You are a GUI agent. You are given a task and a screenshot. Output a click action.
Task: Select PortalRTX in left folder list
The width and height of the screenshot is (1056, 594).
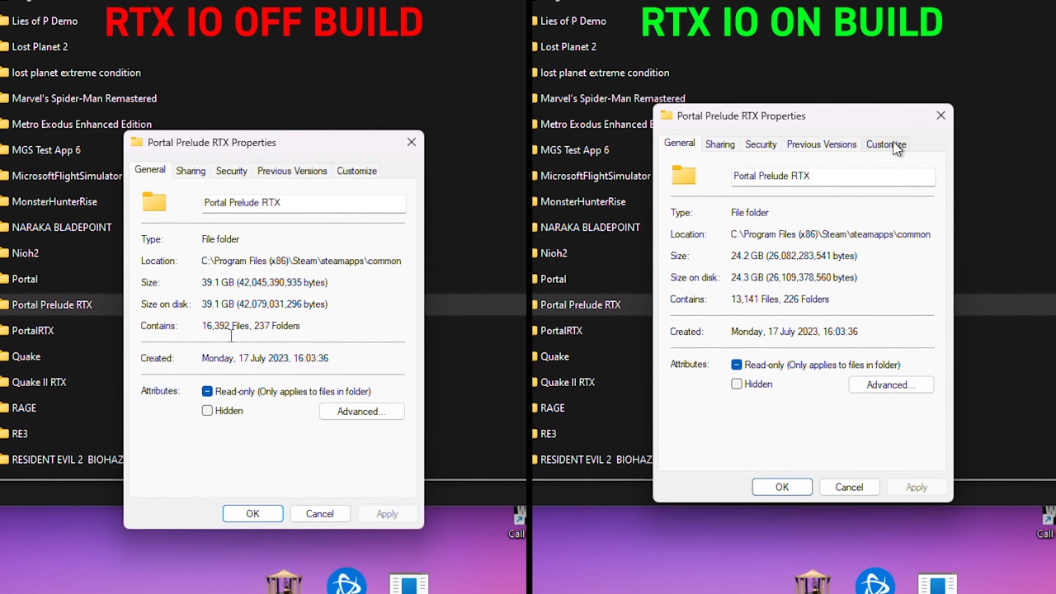tap(33, 331)
